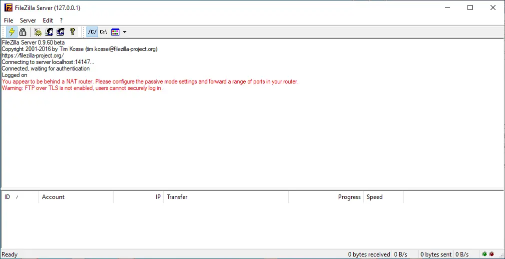Viewport: 505px width, 259px height.
Task: Sort connections by Speed column
Action: tap(383, 196)
